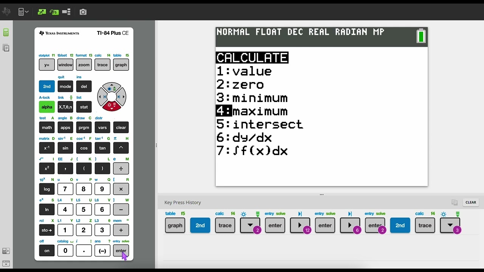Copy key press history with the copy icon
The width and height of the screenshot is (484, 272).
(x=455, y=202)
